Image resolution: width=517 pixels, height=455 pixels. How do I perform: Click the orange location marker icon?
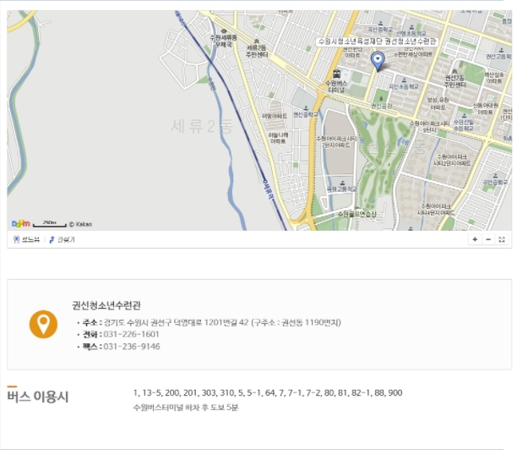pos(43,324)
